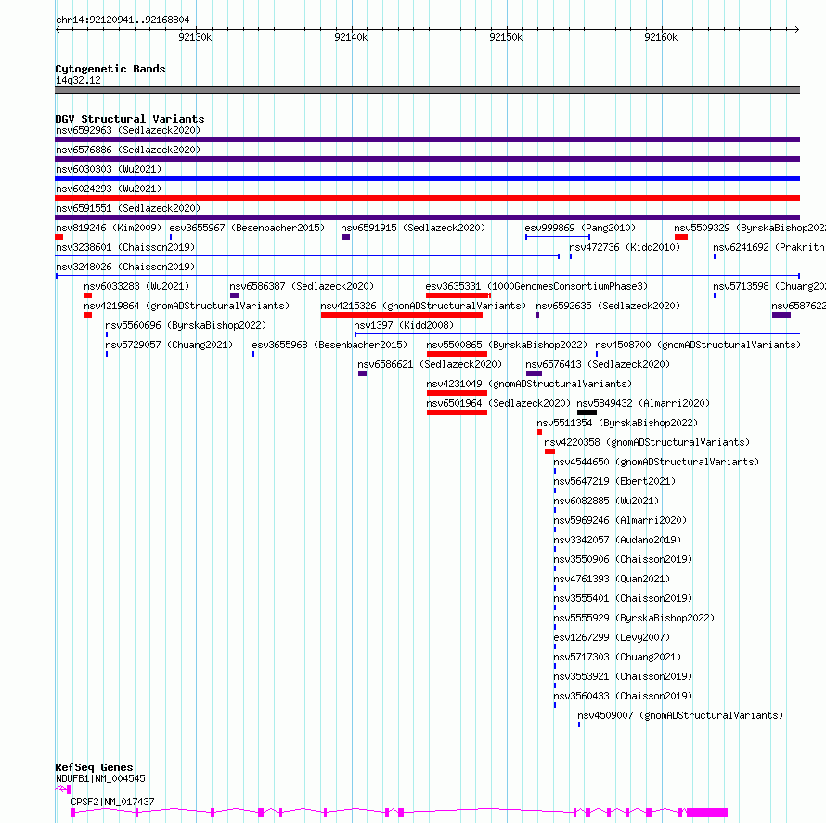Select nsv4508700 gnomADStructuralVariants label
This screenshot has width=826, height=823.
click(698, 345)
